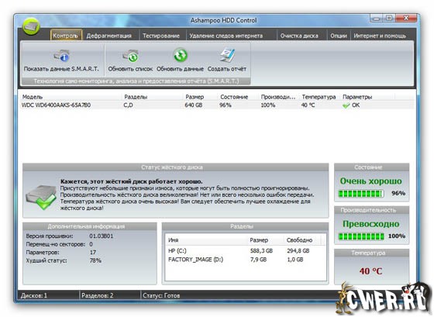The width and height of the screenshot is (434, 317).
Task: Click the Обновить данные label
Action: click(180, 69)
